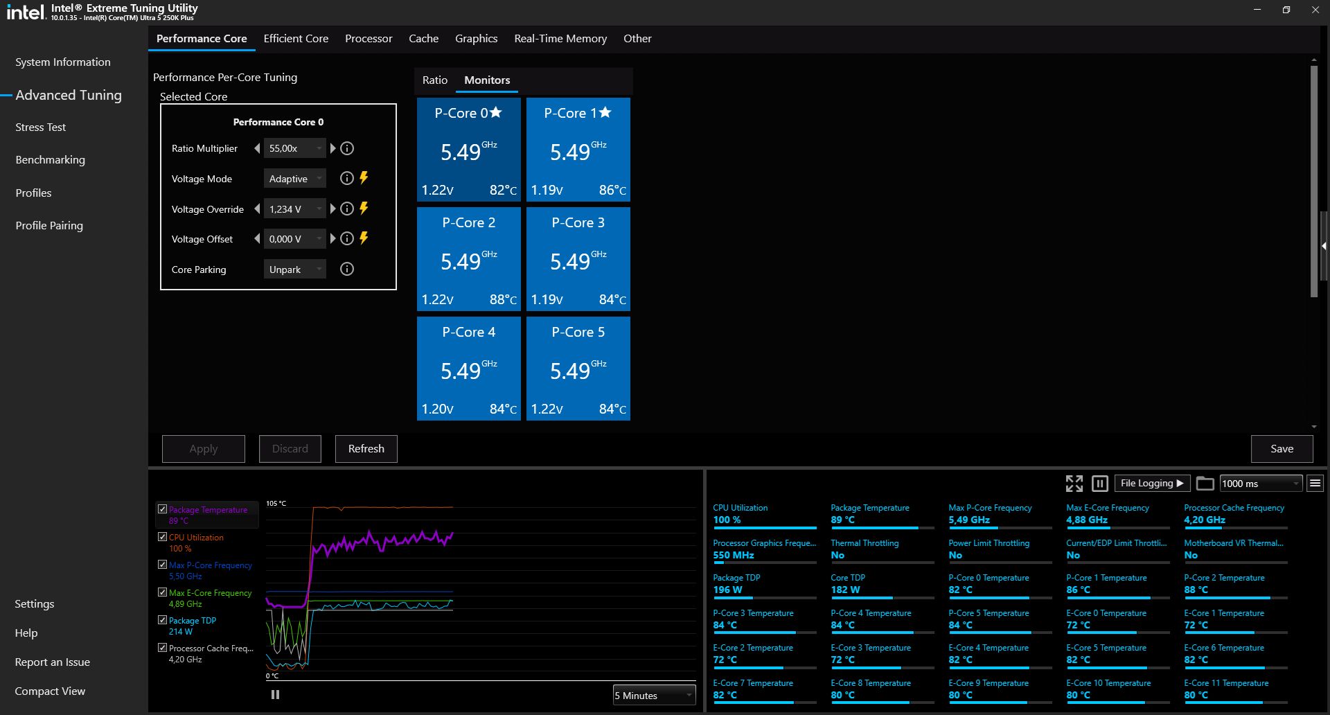The width and height of the screenshot is (1330, 715).
Task: Open log folder icon
Action: click(x=1205, y=483)
